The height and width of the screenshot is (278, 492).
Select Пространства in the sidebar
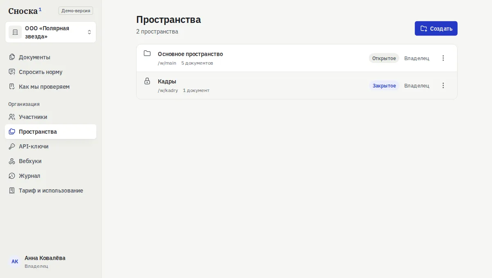point(50,132)
